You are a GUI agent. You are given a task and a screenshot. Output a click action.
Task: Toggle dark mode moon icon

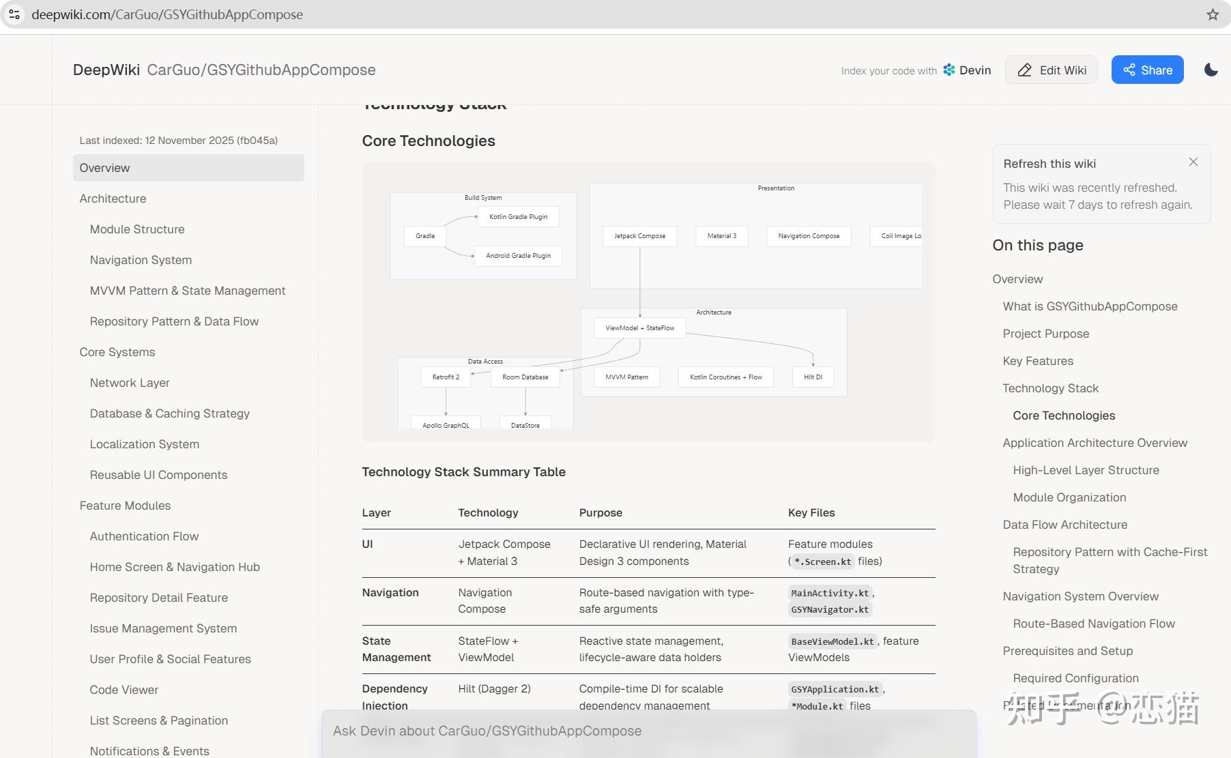(1211, 70)
